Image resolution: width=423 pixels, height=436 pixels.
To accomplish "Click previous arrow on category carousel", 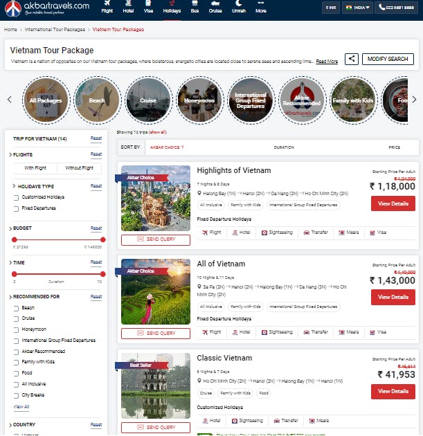I will point(10,100).
